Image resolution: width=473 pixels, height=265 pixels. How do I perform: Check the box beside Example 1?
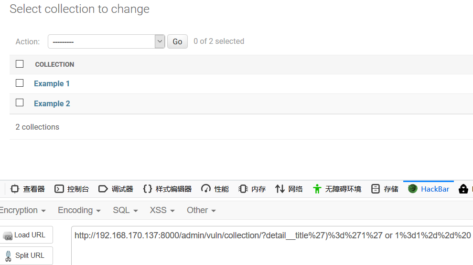click(x=20, y=83)
